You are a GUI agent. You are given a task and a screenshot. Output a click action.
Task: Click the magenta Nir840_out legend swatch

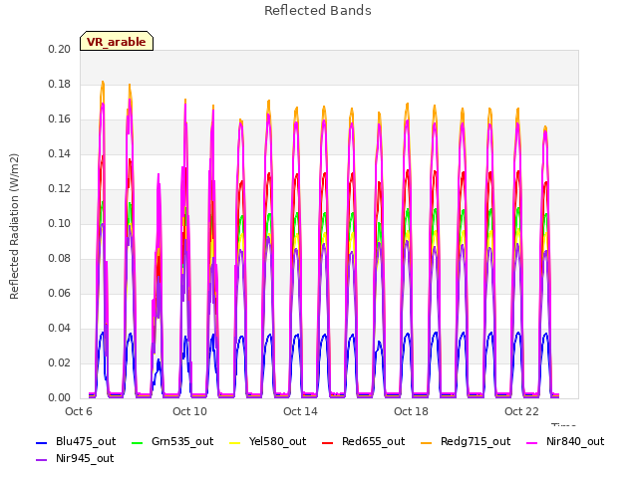[x=532, y=442]
